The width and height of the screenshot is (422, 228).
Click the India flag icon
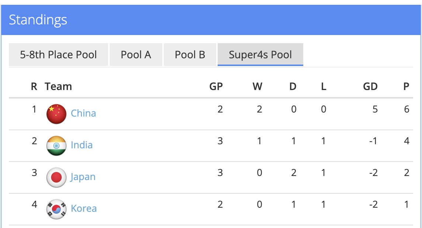(56, 145)
